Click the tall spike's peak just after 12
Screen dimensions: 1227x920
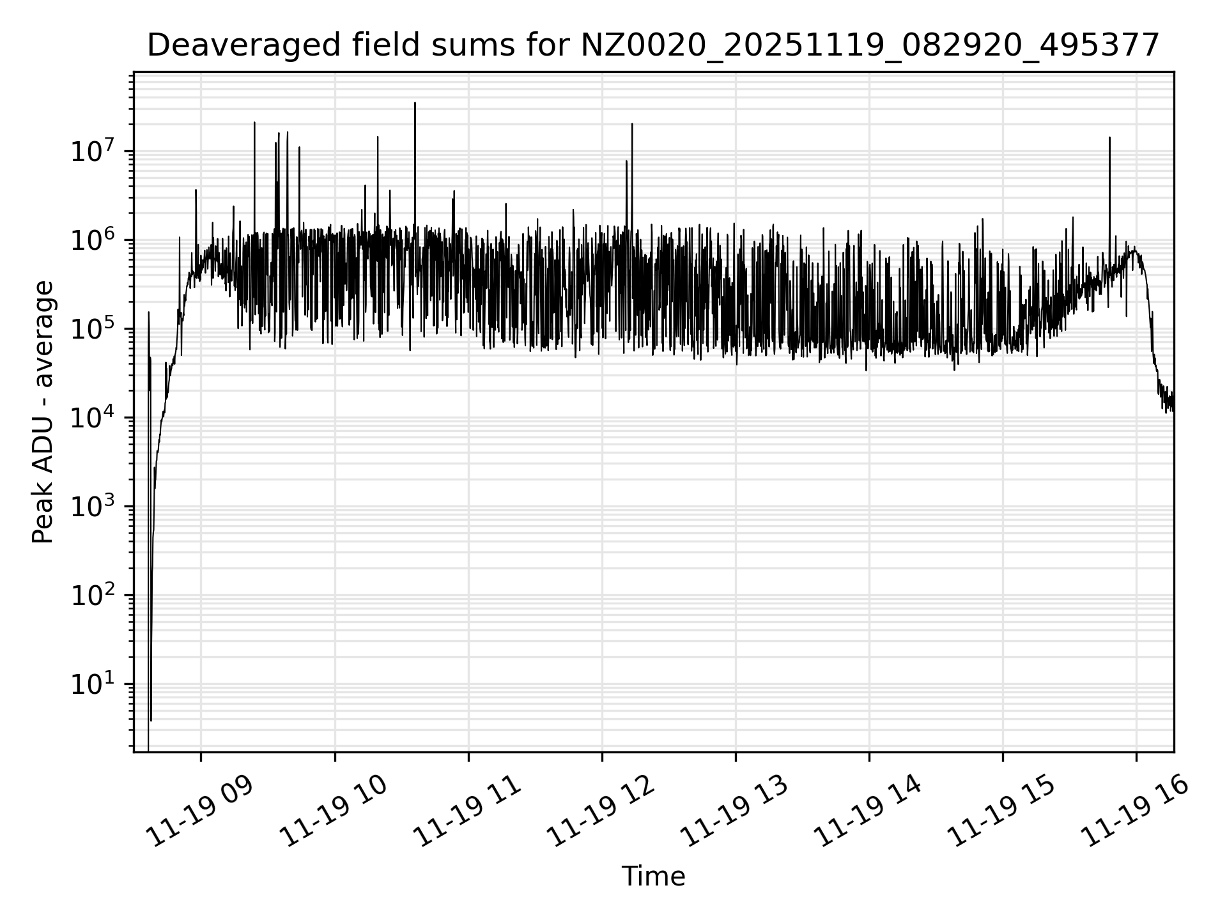[632, 125]
